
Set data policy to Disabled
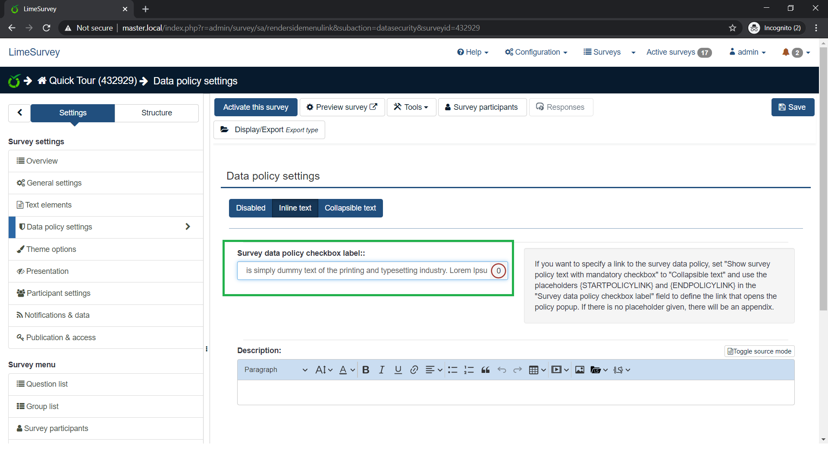[x=251, y=208]
